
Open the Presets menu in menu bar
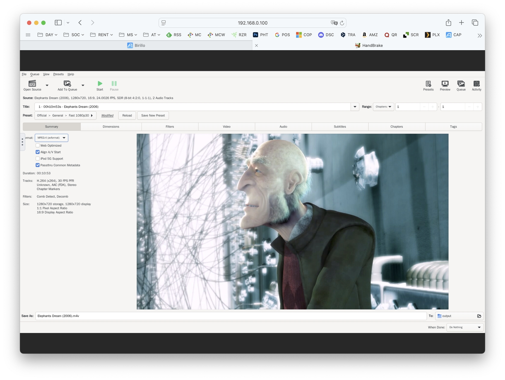coord(58,74)
